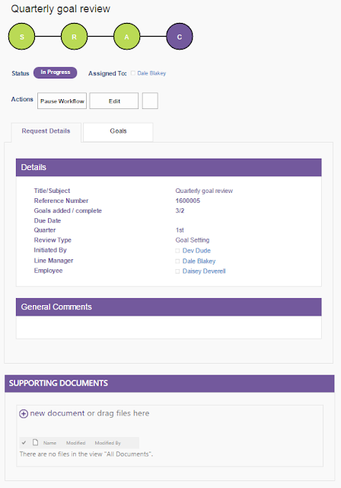This screenshot has height=488, width=341.
Task: Sort documents by Modified By column
Action: tap(108, 443)
